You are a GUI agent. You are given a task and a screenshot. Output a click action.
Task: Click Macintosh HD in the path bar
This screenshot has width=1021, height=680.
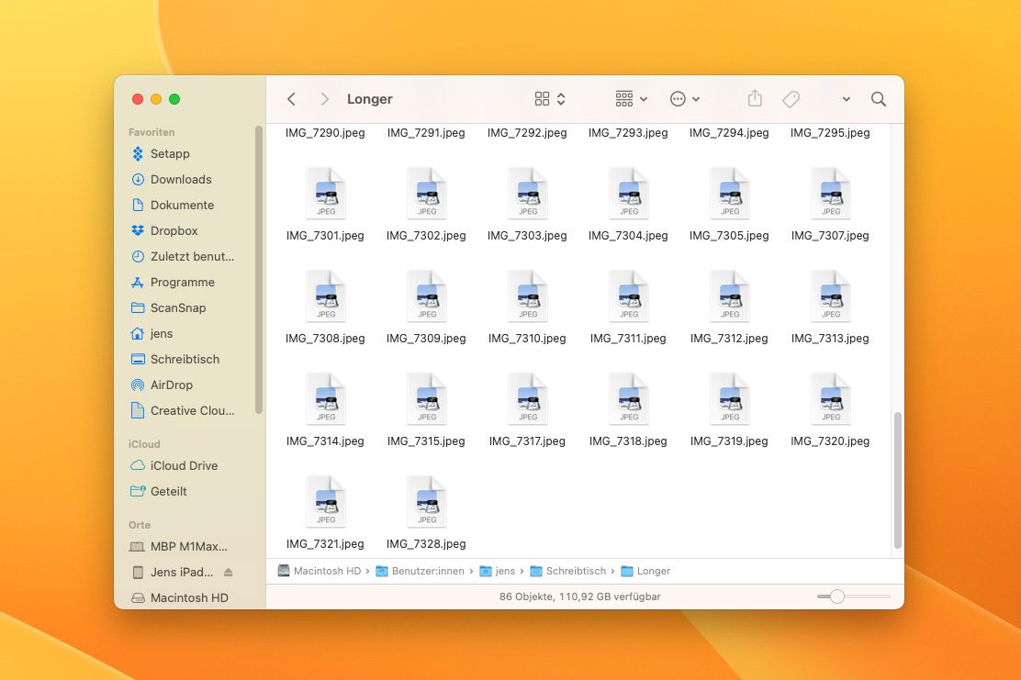coord(326,571)
